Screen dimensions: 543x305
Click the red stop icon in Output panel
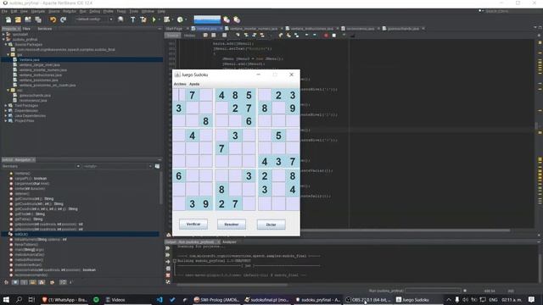point(168,275)
